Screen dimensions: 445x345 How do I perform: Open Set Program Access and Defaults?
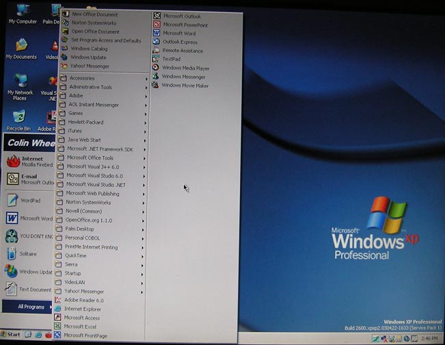pyautogui.click(x=102, y=40)
